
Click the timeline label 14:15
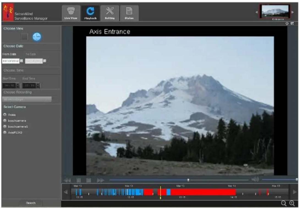click(234, 197)
